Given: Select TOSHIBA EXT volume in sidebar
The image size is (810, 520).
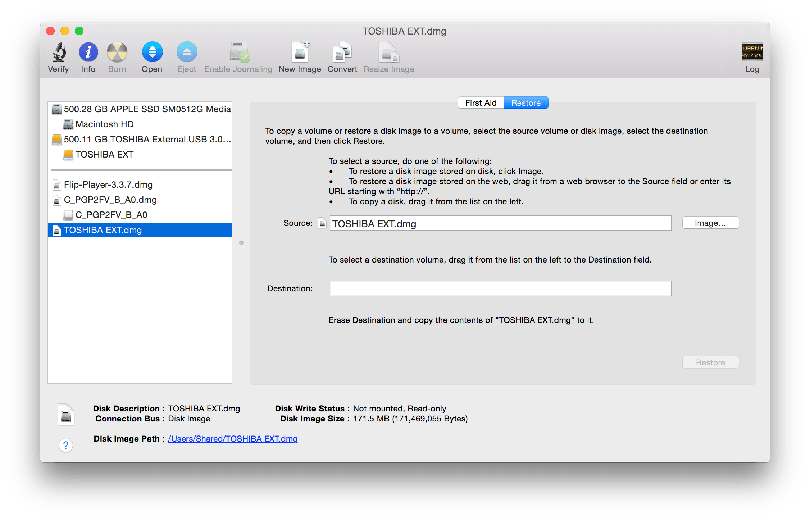Looking at the screenshot, I should tap(104, 154).
